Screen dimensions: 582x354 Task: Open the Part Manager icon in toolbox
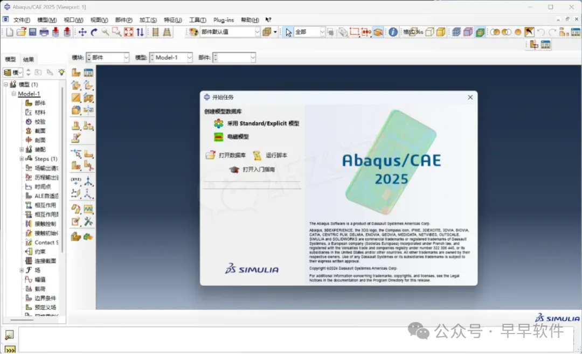tap(88, 72)
